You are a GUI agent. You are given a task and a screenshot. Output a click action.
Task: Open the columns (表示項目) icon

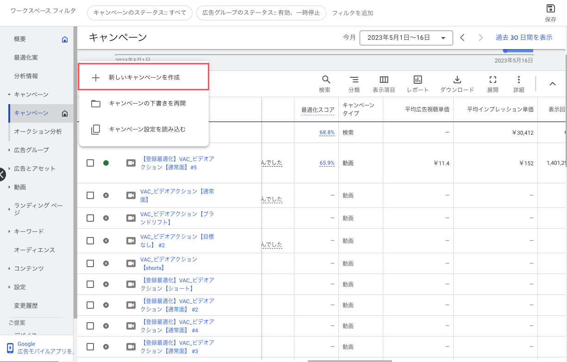[x=384, y=80]
